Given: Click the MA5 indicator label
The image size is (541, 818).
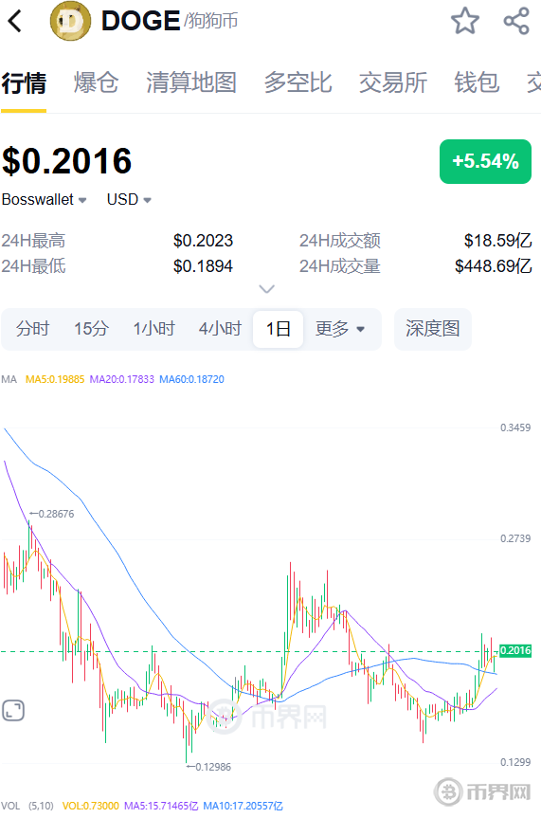Looking at the screenshot, I should [x=55, y=379].
